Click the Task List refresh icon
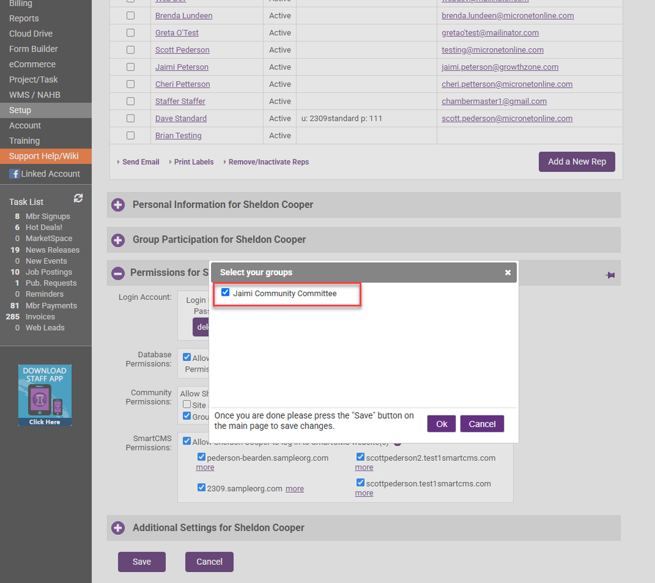655x583 pixels. 78,198
